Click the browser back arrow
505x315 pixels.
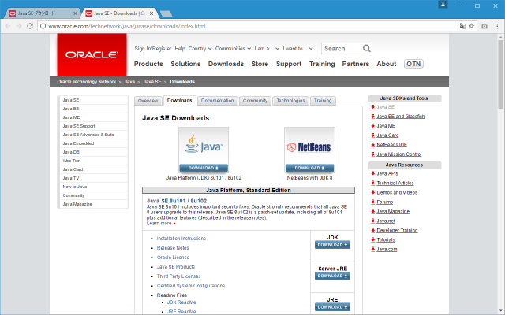click(8, 26)
